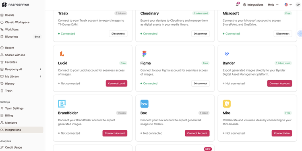Click the Figma logo icon

click(x=144, y=54)
